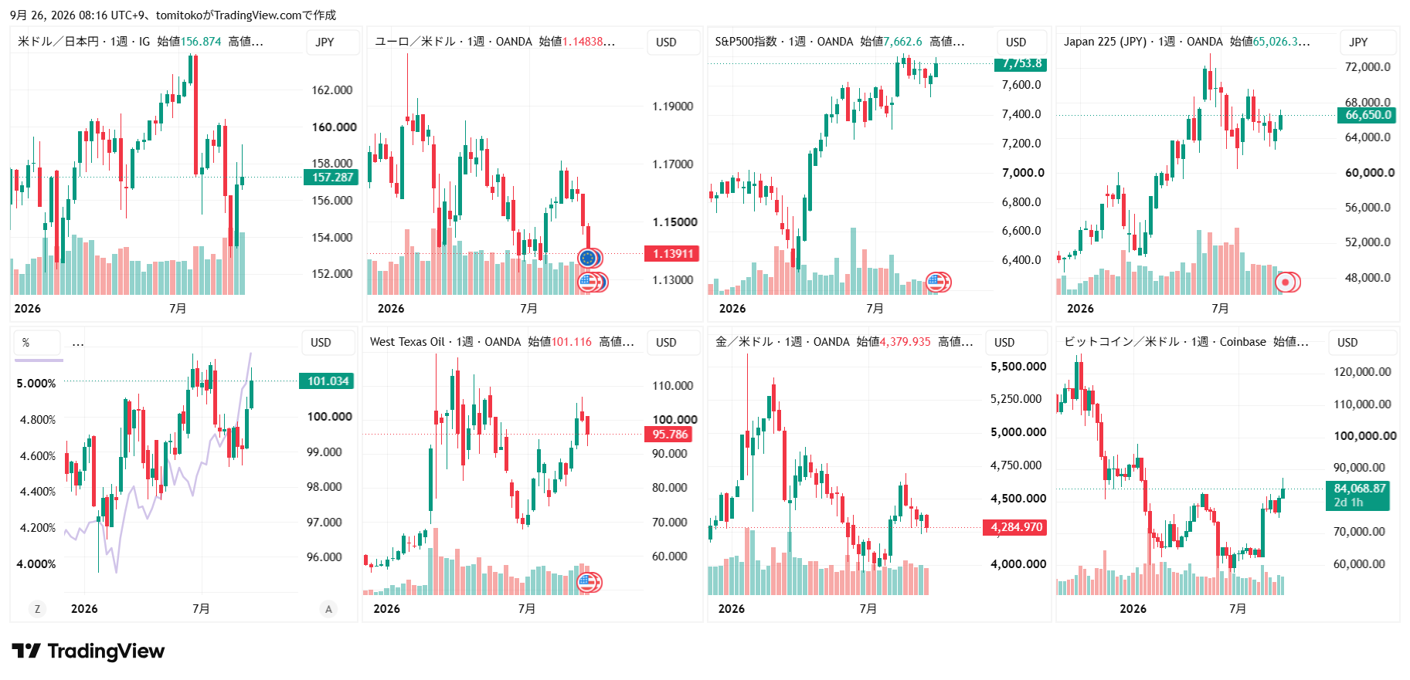This screenshot has height=680, width=1410.
Task: Click the S&P500指数 chart title
Action: (x=746, y=42)
